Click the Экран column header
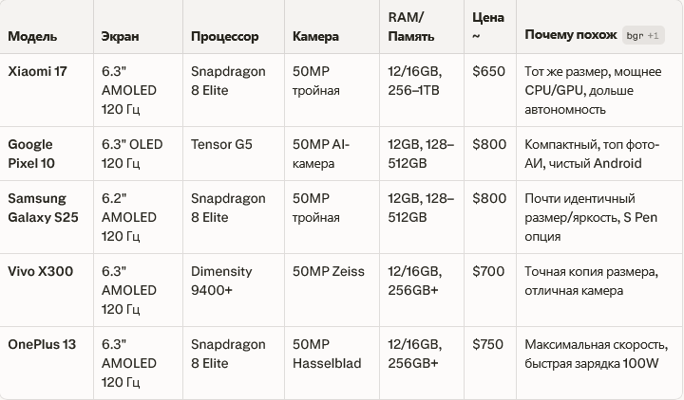The width and height of the screenshot is (684, 400). 120,36
